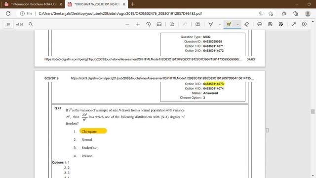The height and width of the screenshot is (178, 316).
Task: Zoom in with the plus icon
Action: pyautogui.click(x=138, y=24)
